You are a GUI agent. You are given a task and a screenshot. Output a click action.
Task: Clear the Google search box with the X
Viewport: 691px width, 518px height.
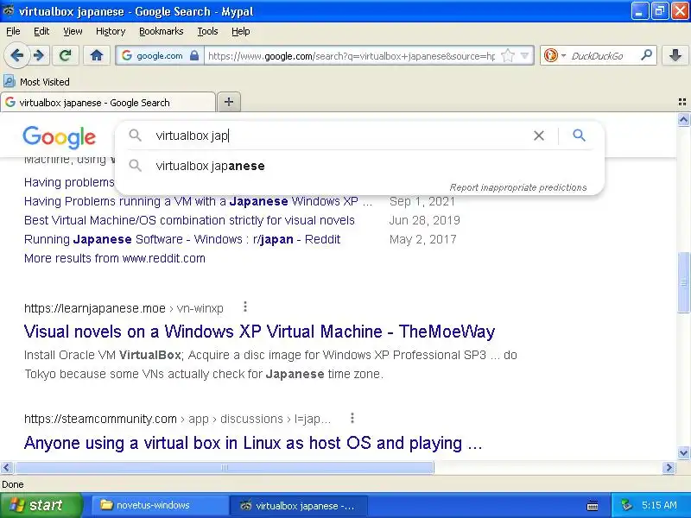point(538,136)
